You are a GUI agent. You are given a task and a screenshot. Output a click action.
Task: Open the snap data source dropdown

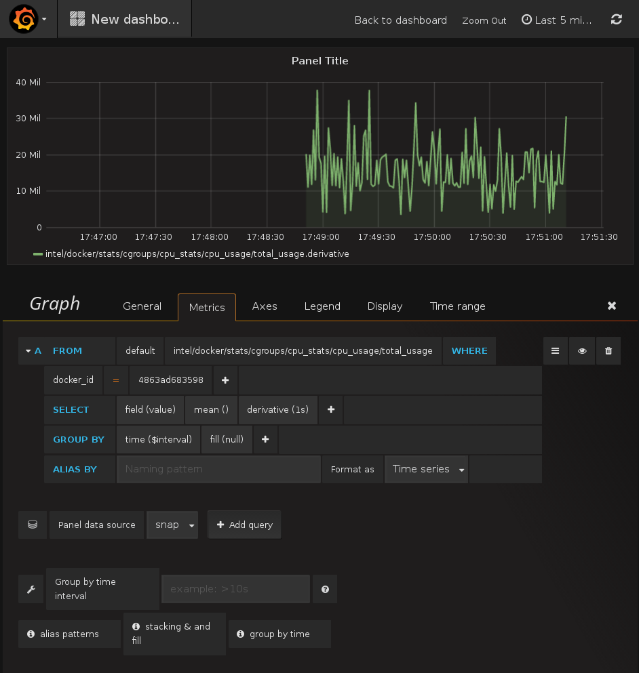(172, 525)
